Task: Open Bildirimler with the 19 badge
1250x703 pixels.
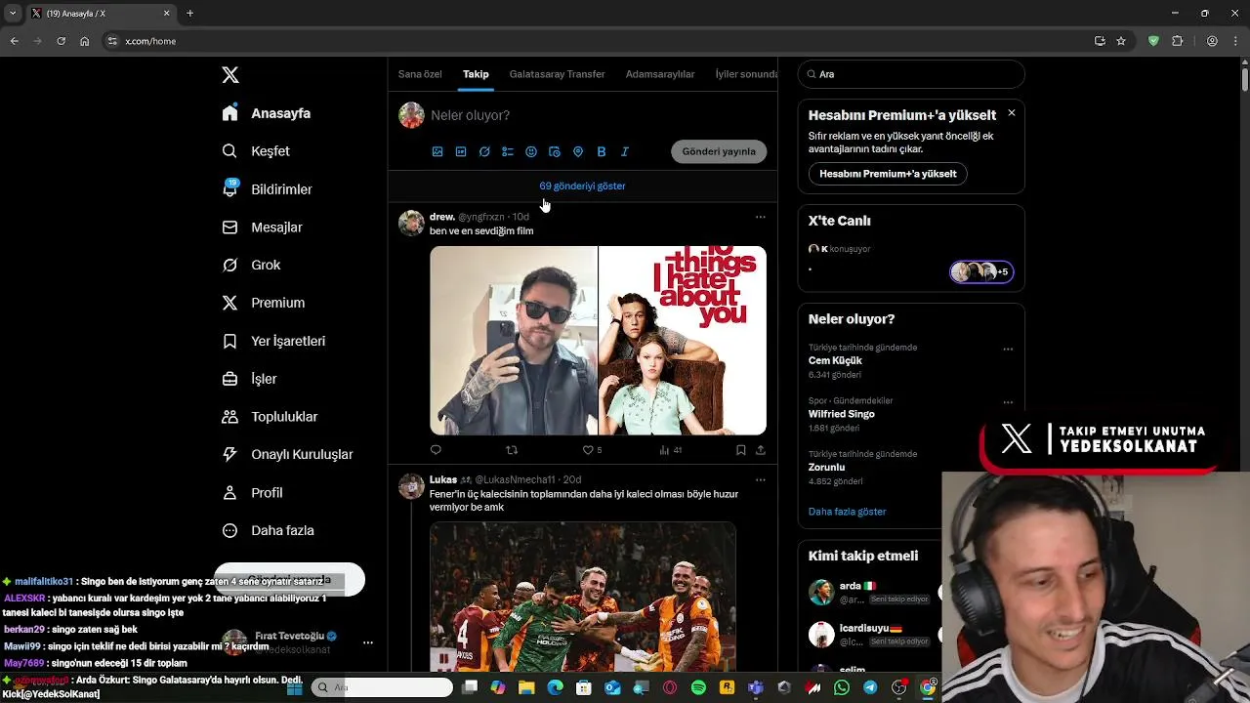Action: (x=267, y=189)
